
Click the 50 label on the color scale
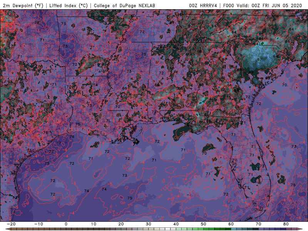click(x=204, y=224)
